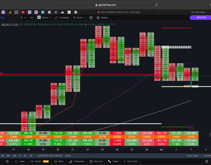Open the Trade panel

click(x=113, y=161)
